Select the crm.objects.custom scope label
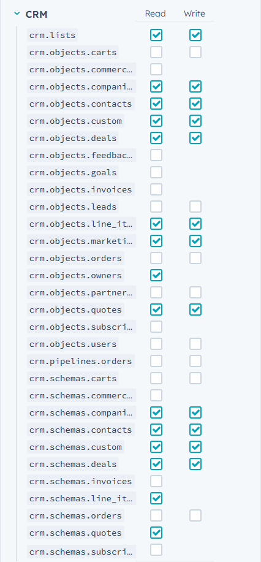Screen dimensions: 261x562 pos(75,121)
